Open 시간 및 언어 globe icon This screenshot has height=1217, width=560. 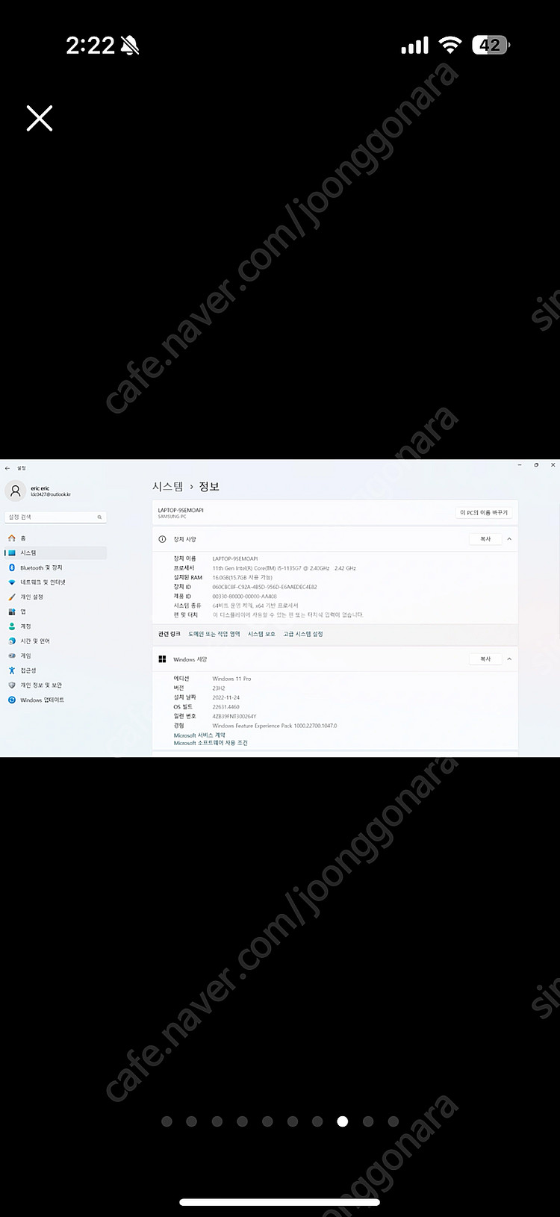(11, 641)
